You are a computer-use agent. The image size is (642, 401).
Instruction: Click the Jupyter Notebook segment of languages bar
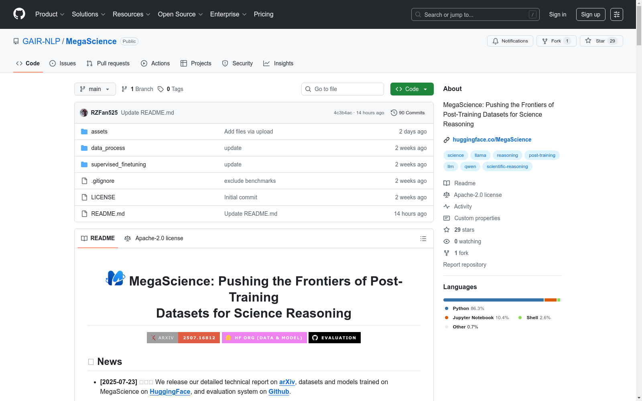[551, 300]
